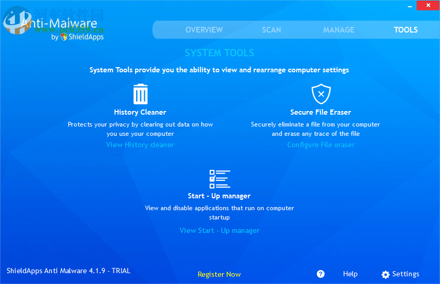Go to the MANAGE tab
The image size is (440, 284).
[339, 30]
